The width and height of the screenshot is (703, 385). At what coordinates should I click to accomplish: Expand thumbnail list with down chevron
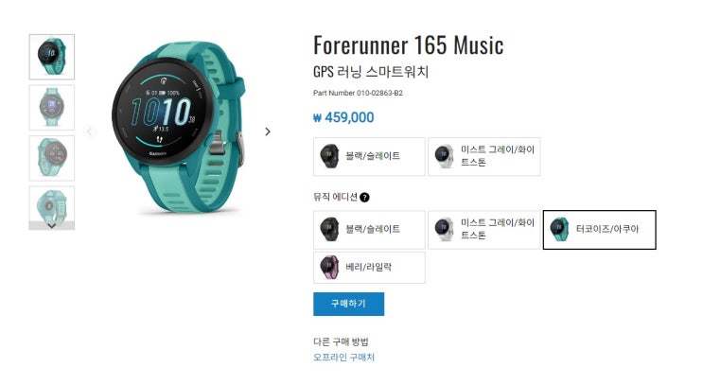click(x=51, y=225)
